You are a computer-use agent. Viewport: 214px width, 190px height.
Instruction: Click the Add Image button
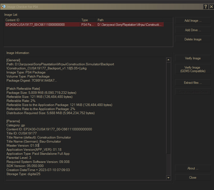coord(193,21)
